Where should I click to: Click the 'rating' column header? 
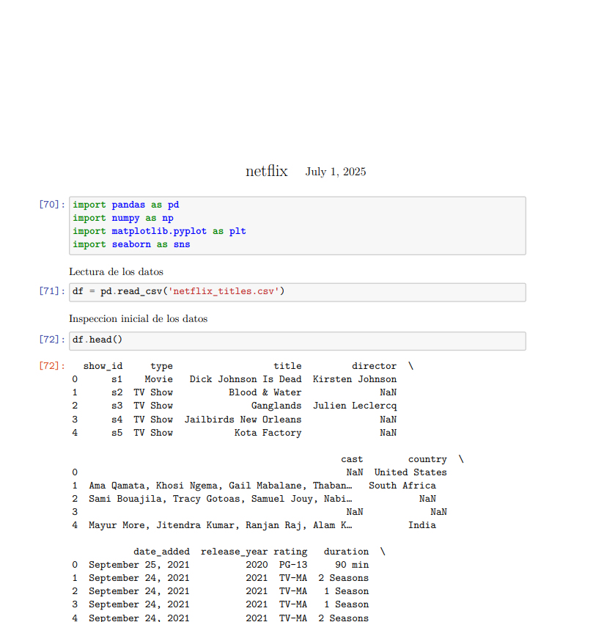coord(290,552)
